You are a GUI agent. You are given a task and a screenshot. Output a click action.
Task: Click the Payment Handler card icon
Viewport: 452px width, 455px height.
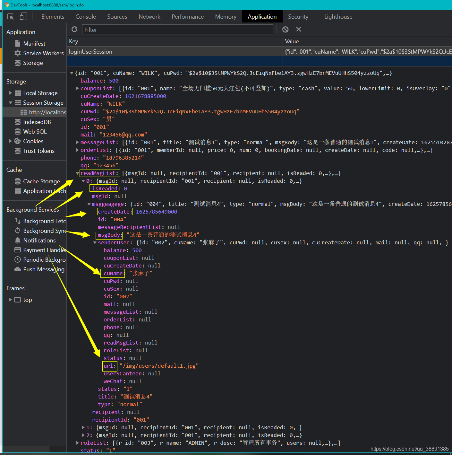18,250
